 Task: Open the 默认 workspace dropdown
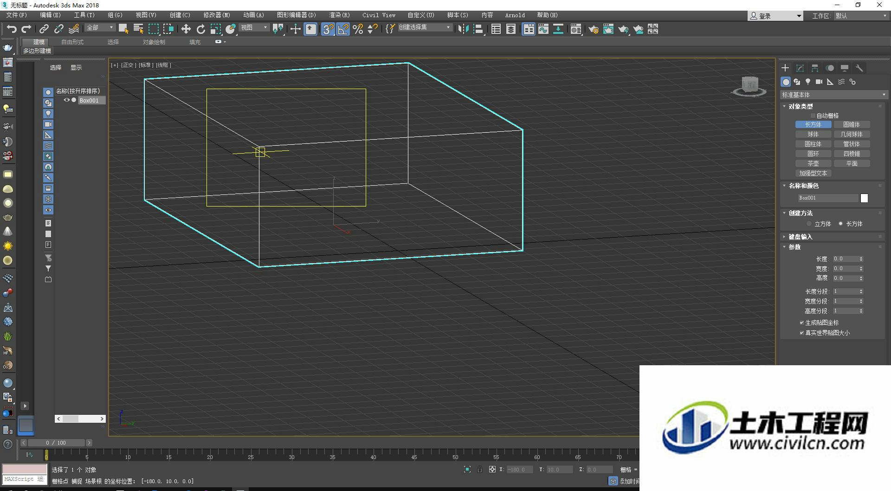pyautogui.click(x=861, y=16)
